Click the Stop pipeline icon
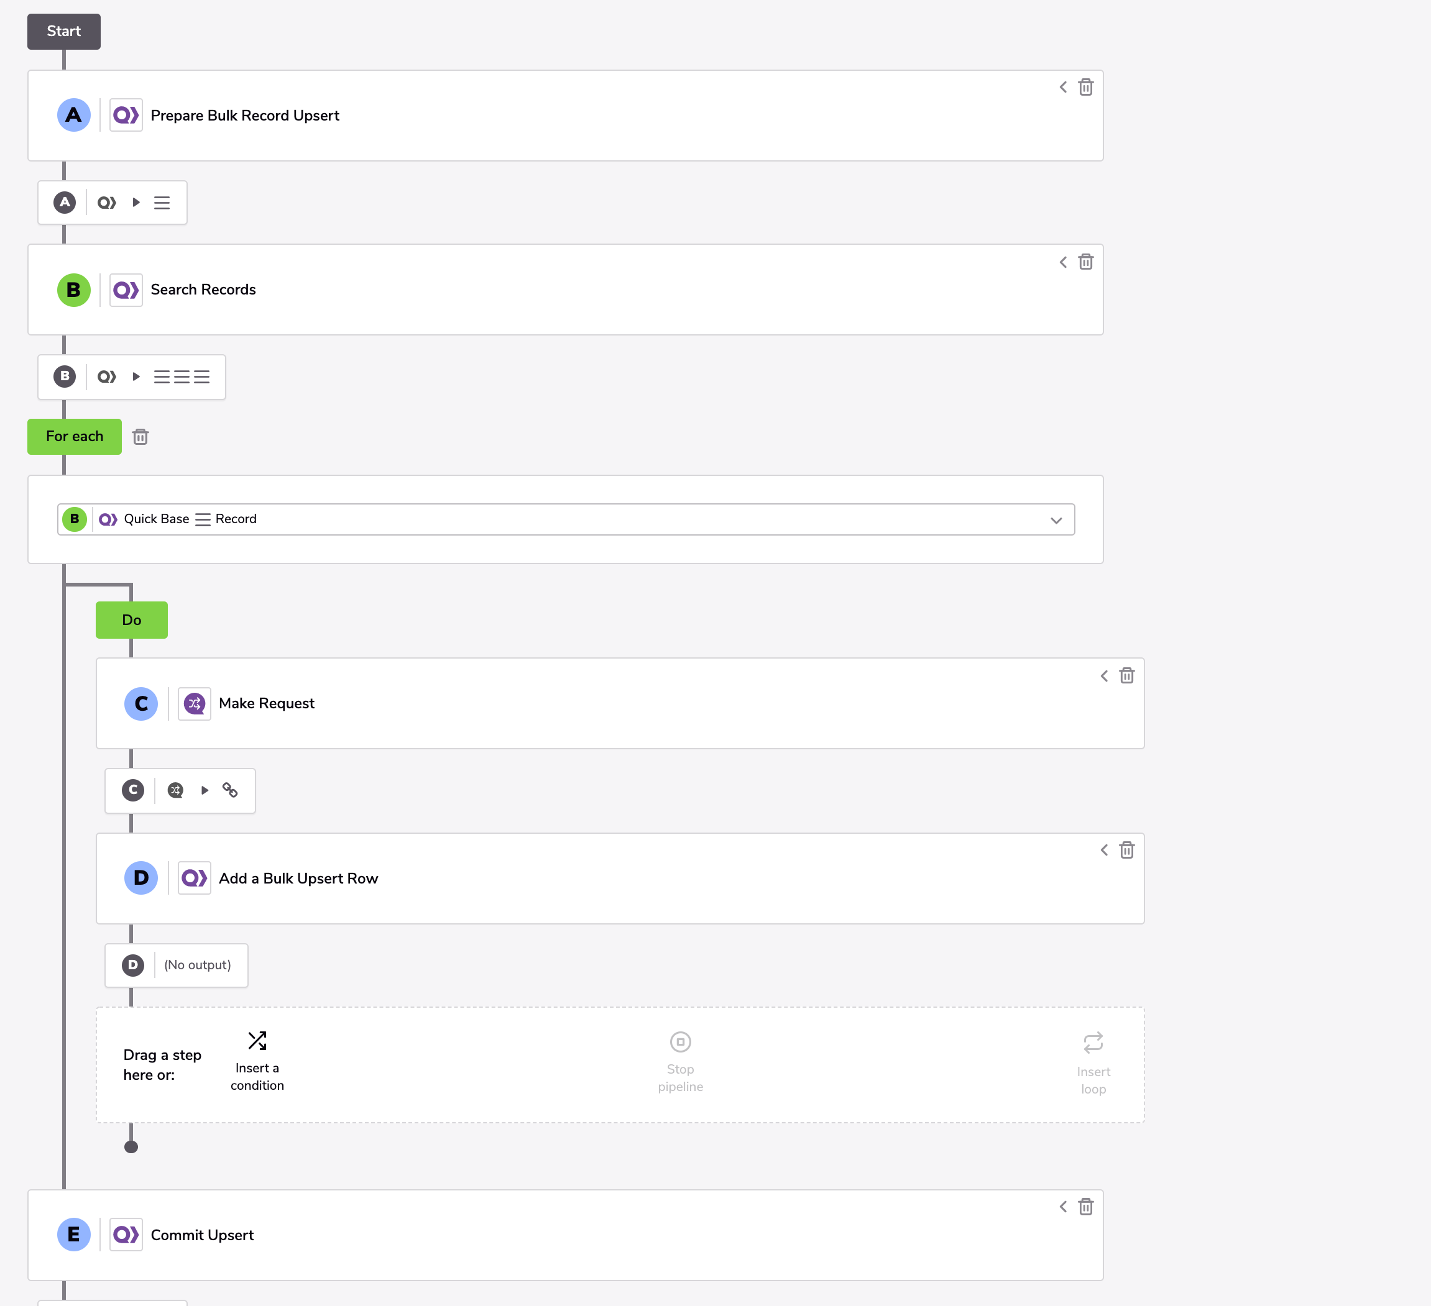 tap(680, 1042)
